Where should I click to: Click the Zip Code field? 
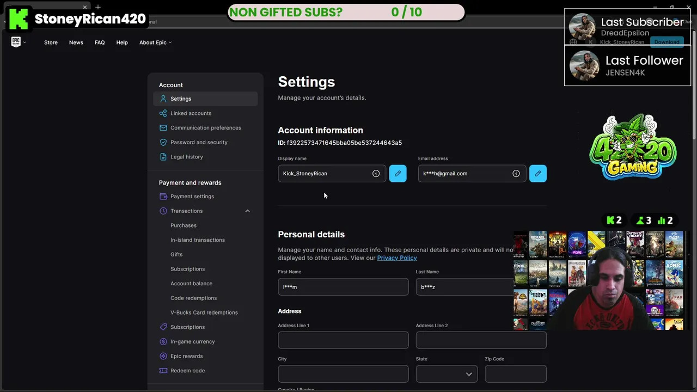pyautogui.click(x=516, y=374)
